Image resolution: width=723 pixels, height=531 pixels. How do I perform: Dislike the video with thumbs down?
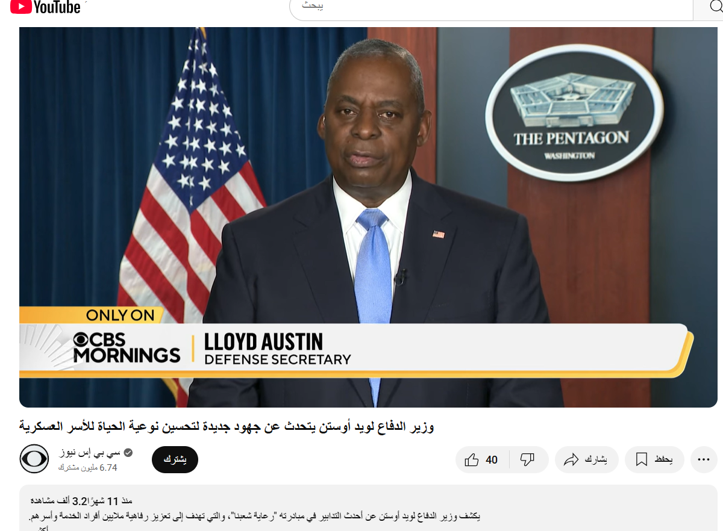pyautogui.click(x=527, y=460)
